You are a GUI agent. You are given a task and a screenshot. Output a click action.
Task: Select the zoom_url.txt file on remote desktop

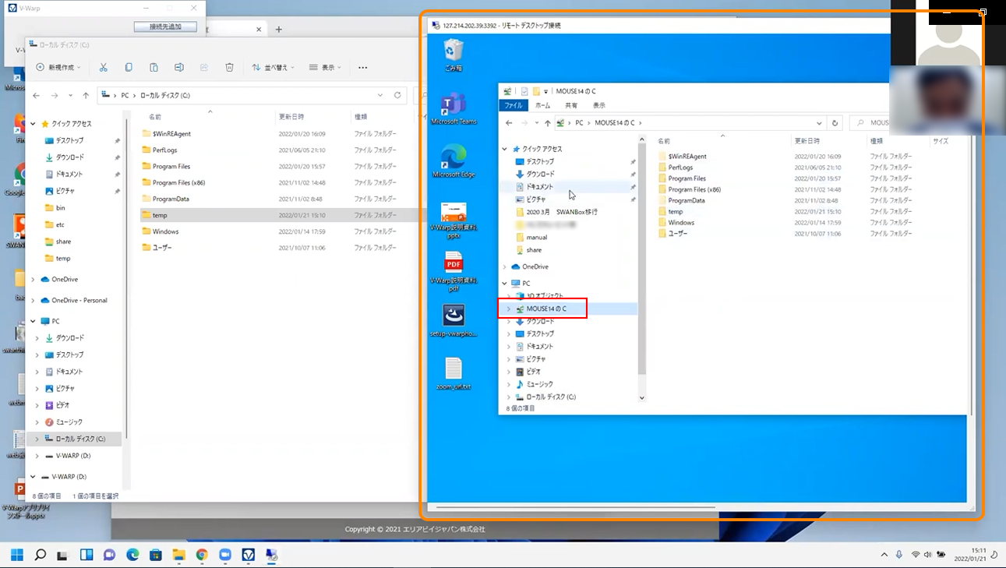(x=454, y=374)
